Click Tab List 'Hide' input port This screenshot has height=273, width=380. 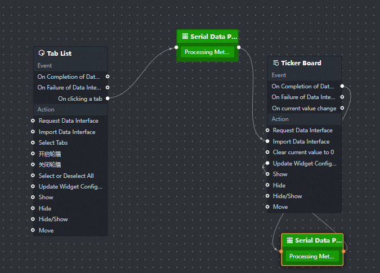33,208
